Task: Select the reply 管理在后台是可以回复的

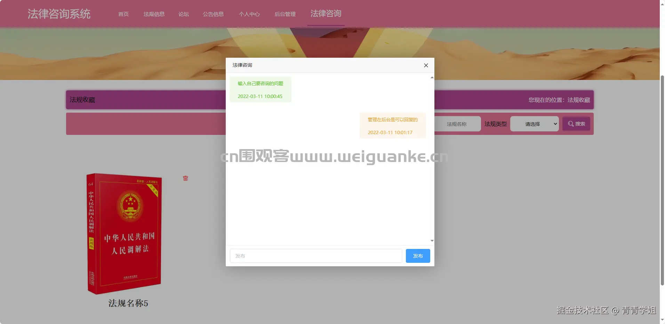Action: (393, 120)
